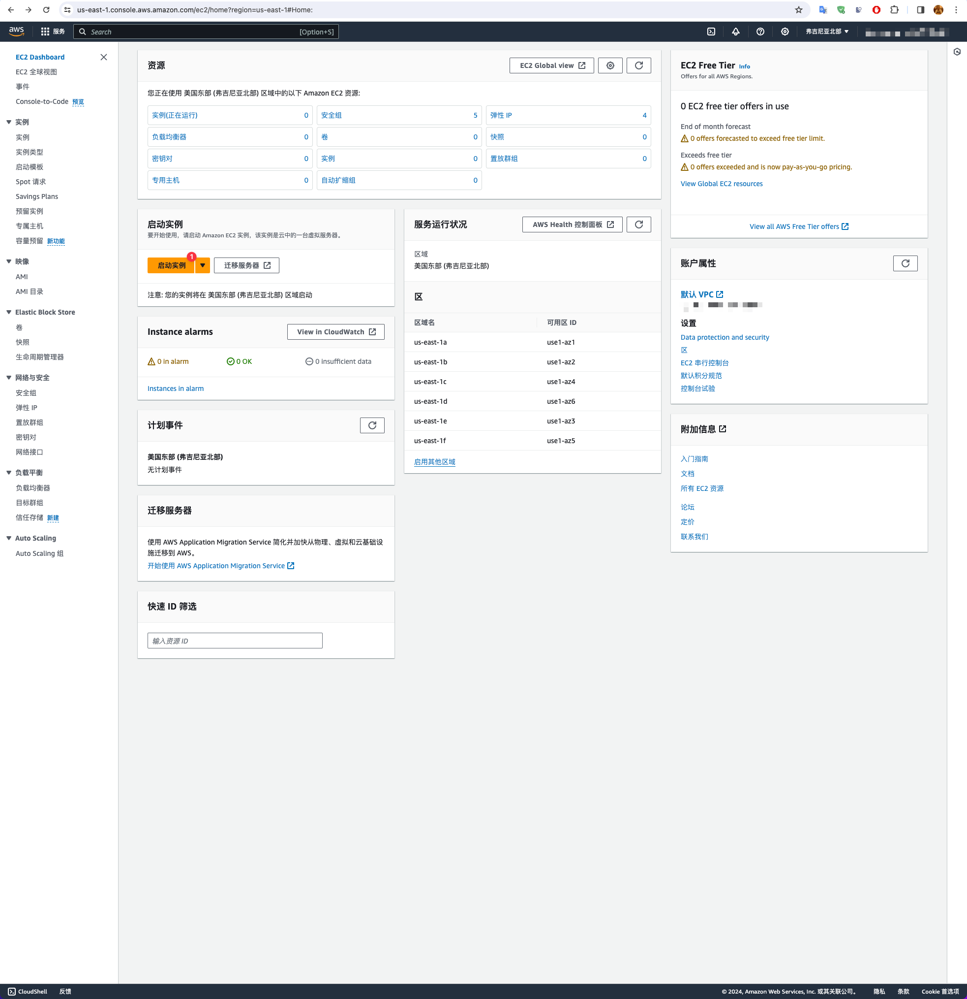
Task: Open Spot 请求 in sidebar
Action: pos(30,182)
